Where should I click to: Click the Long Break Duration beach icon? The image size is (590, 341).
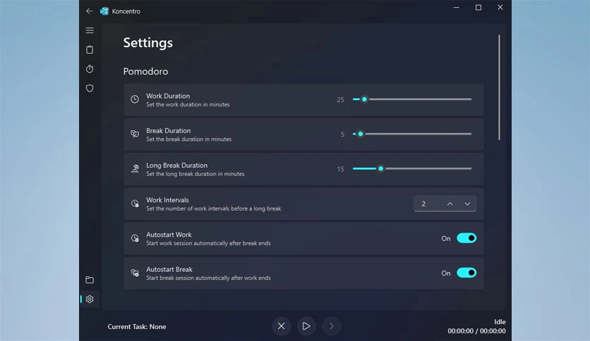tap(135, 168)
